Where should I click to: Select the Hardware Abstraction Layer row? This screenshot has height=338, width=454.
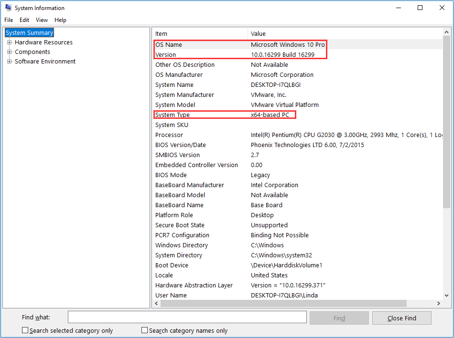pos(297,285)
